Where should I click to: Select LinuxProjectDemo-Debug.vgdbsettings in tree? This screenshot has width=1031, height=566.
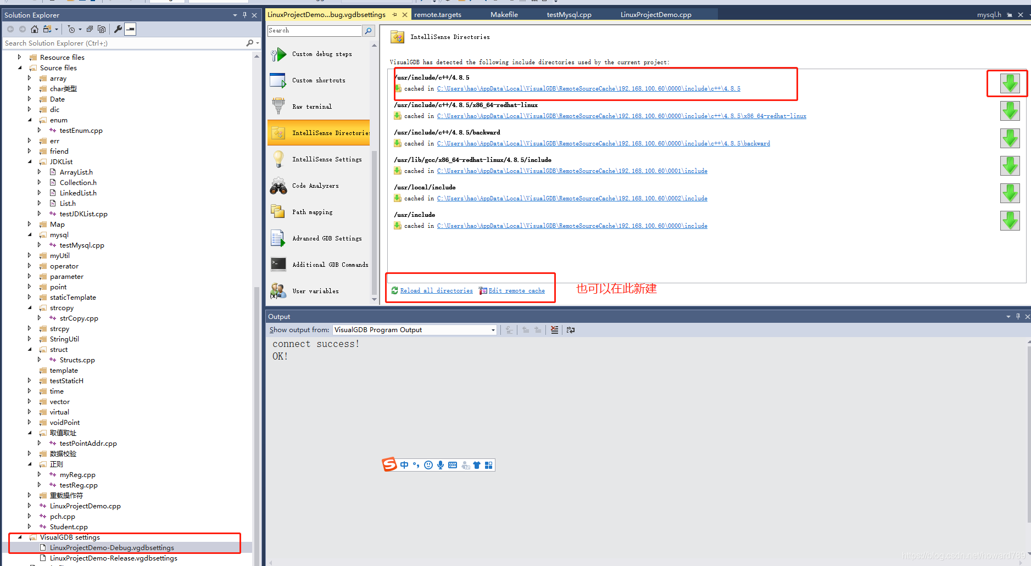click(x=112, y=547)
